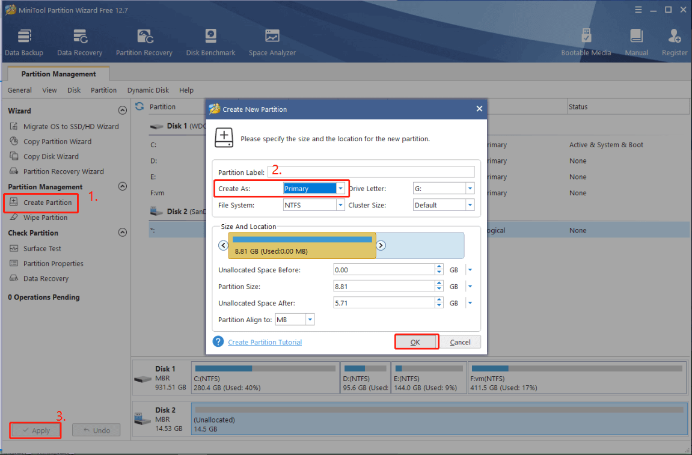Select Disk 2 icon in disk map

pos(142,418)
